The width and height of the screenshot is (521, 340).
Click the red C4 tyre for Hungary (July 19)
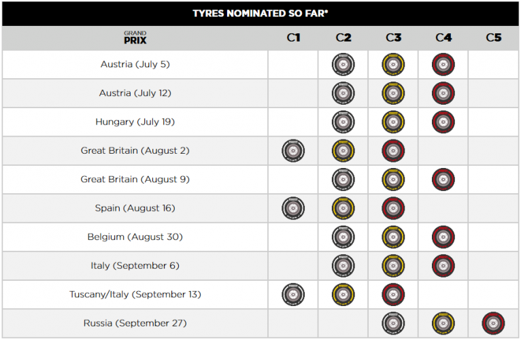[443, 122]
